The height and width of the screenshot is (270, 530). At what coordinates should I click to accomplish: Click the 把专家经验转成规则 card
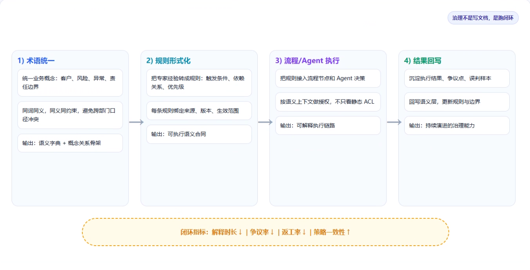[x=199, y=83]
